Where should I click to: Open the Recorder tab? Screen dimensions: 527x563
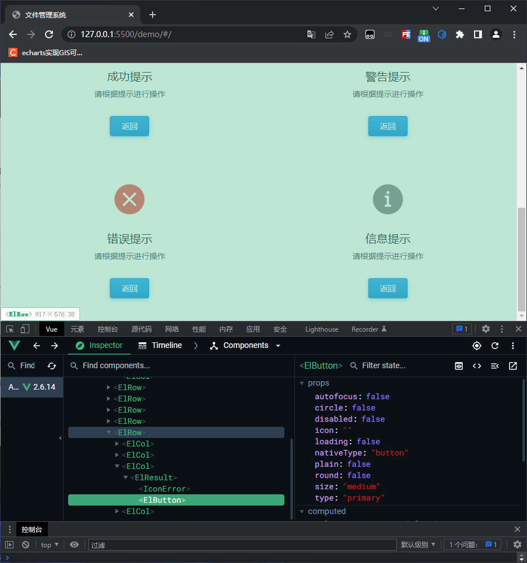[x=369, y=329]
